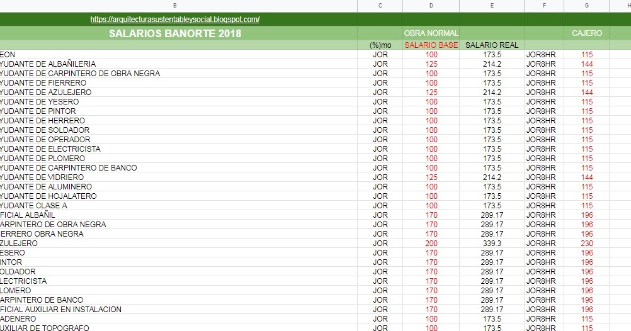
Task: Click cajero 144 in YUDANTE DE VIDRIERO row
Action: [586, 177]
